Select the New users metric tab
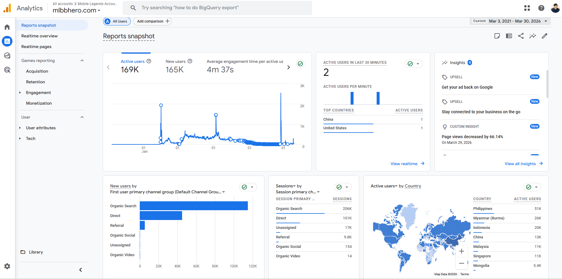Screen dimensions: 562x279 179,66
